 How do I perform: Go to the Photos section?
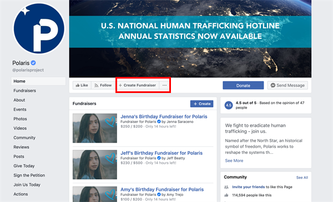(20, 119)
